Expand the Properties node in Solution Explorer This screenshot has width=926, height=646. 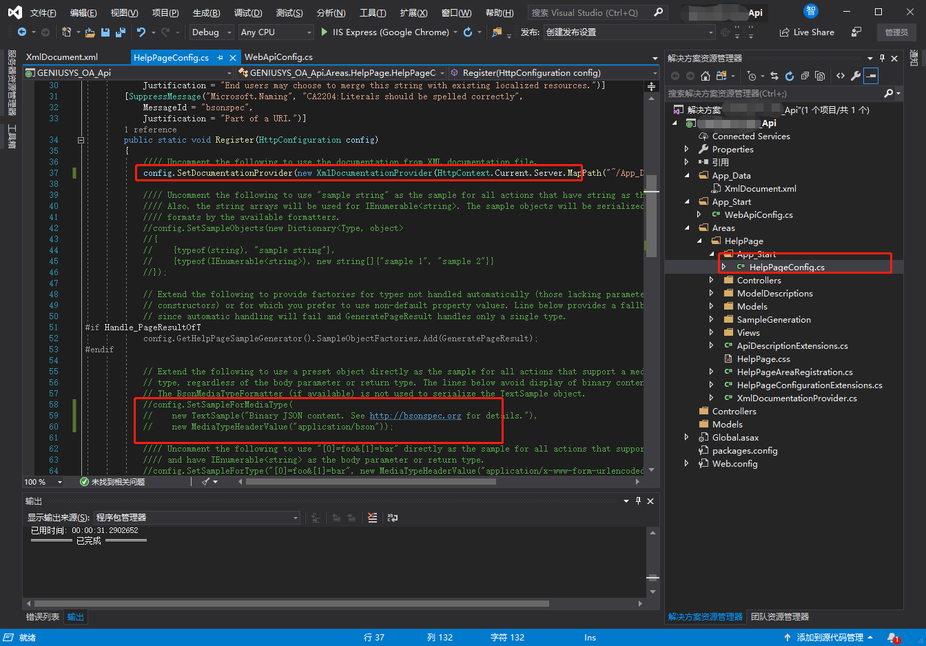(x=687, y=150)
